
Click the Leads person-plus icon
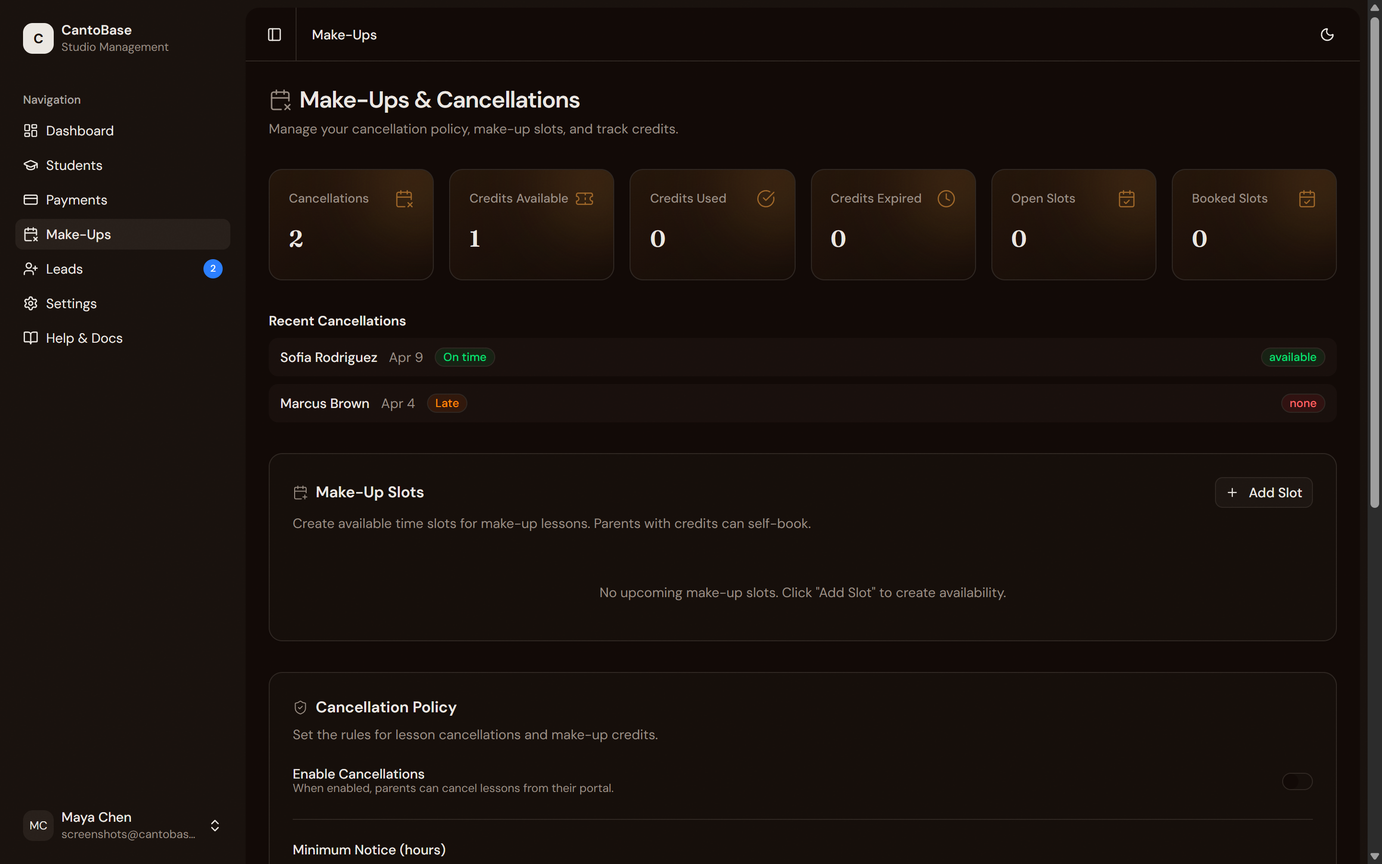(31, 269)
